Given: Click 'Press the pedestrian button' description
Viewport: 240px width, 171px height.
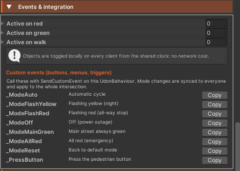Looking at the screenshot, I should pos(100,159).
